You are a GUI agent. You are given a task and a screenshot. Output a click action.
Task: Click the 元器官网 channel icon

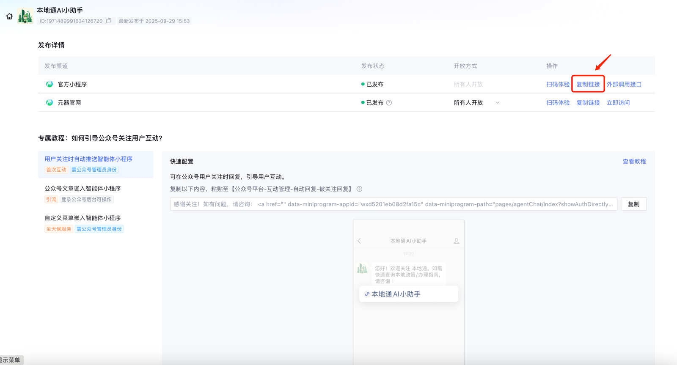pyautogui.click(x=50, y=103)
